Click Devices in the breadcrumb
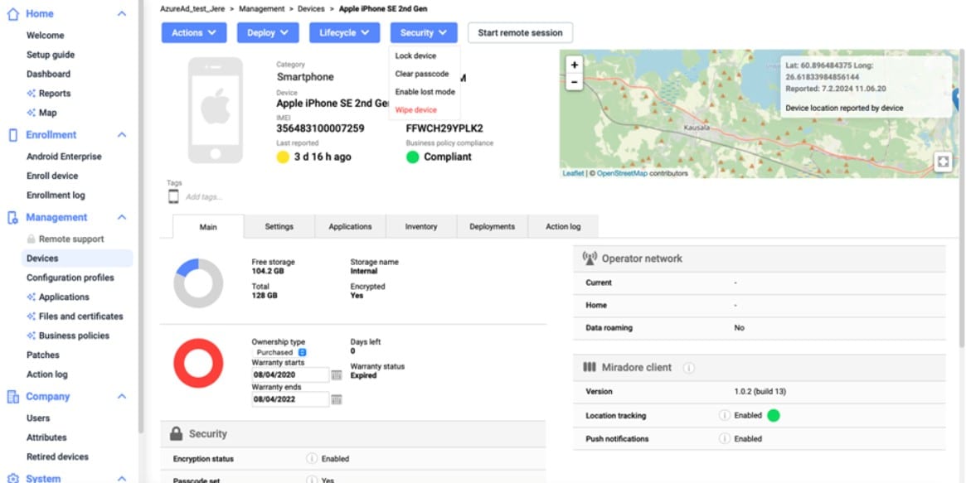This screenshot has height=483, width=966. click(x=311, y=8)
